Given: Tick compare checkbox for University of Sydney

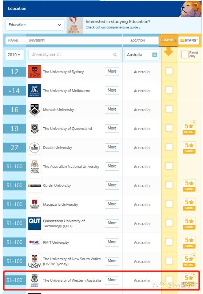Looking at the screenshot, I should pos(169,71).
